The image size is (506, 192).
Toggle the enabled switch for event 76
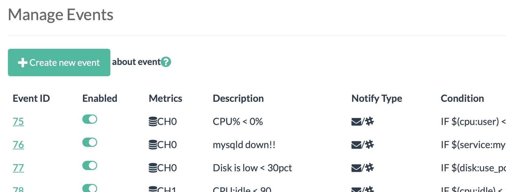89,142
